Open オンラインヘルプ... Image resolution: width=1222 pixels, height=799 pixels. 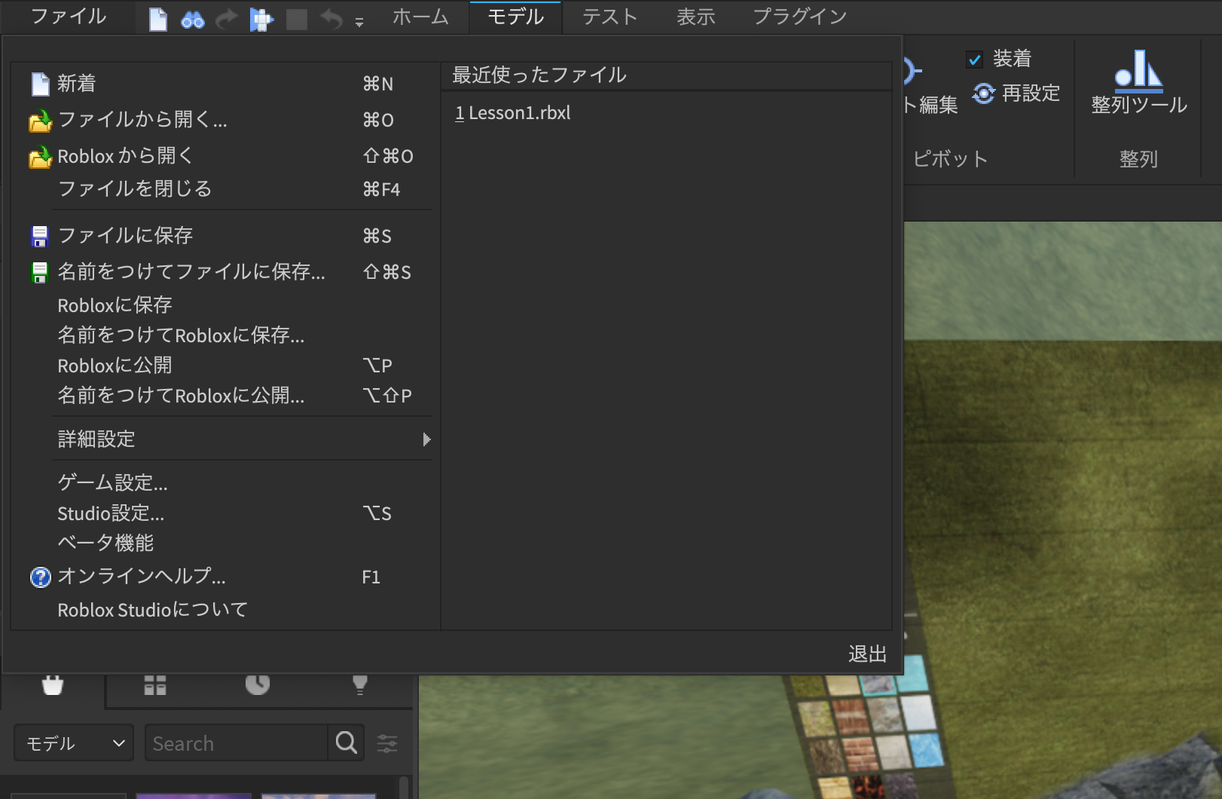(225, 577)
